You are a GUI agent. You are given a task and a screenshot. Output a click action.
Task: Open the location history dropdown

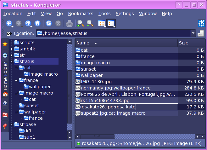pyautogui.click(x=193, y=33)
